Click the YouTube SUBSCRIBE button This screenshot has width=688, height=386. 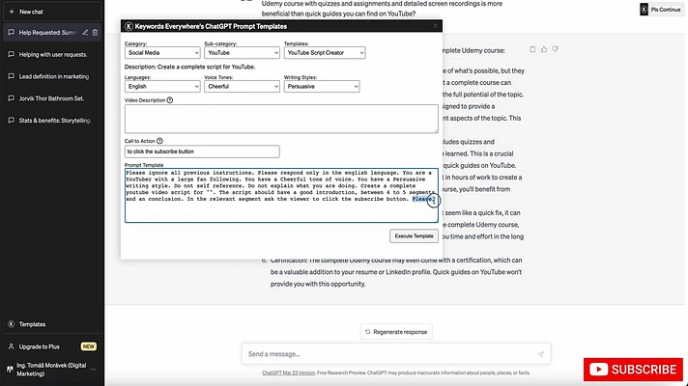click(633, 370)
